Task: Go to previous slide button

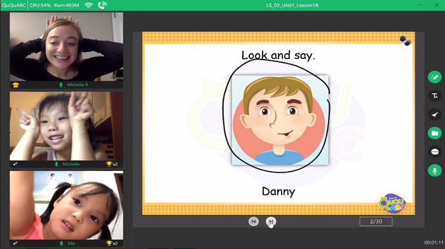Action: click(254, 221)
